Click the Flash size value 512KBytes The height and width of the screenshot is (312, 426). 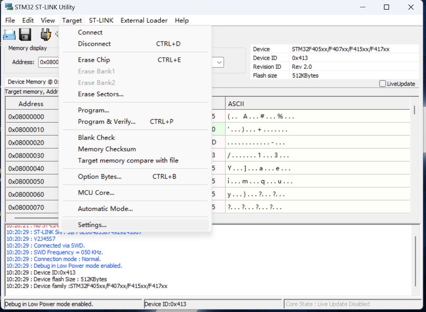[x=305, y=75]
